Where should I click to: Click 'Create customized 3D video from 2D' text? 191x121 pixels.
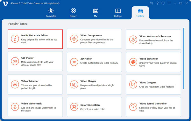pyautogui.click(x=99, y=63)
